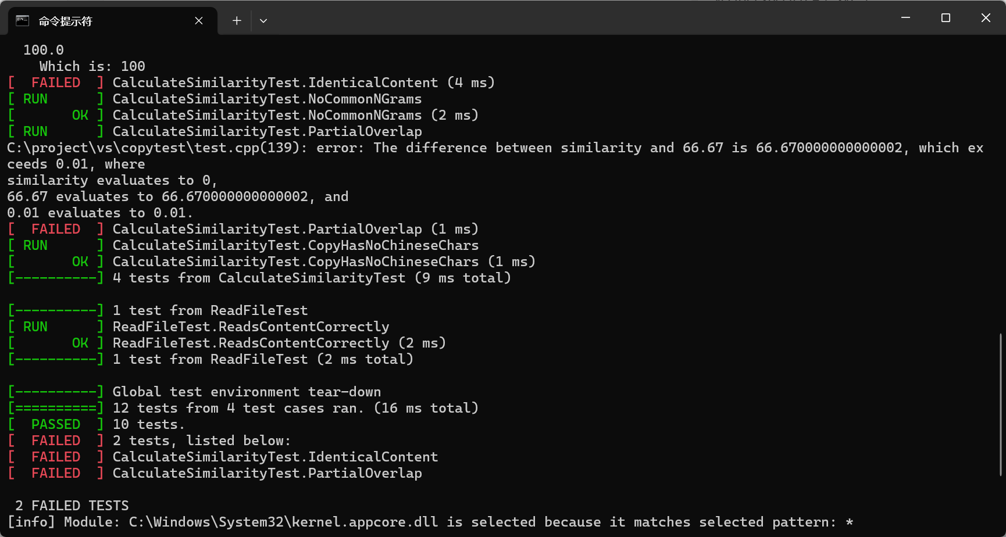Click the OK line NoCommonNGrams (2 ms)
Image resolution: width=1006 pixels, height=537 pixels.
point(243,115)
